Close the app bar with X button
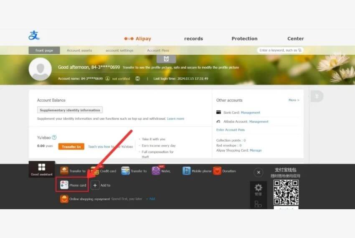Image resolution: width=355 pixels, height=238 pixels. click(259, 172)
